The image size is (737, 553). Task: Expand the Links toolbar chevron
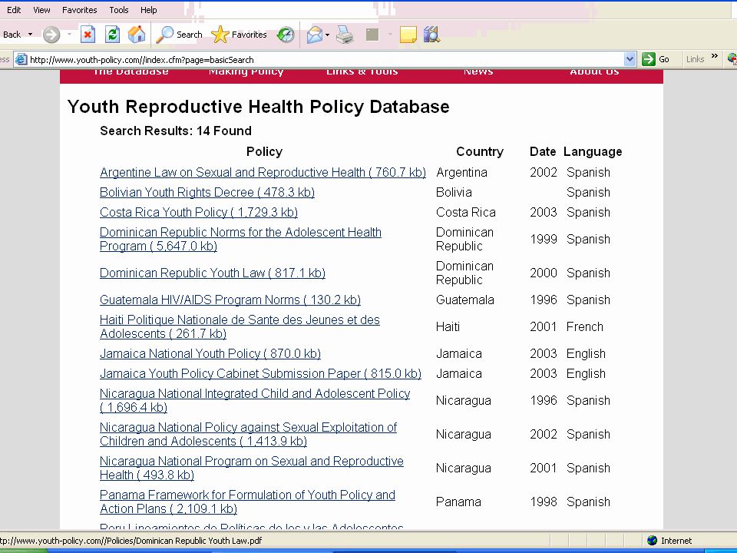pyautogui.click(x=715, y=56)
